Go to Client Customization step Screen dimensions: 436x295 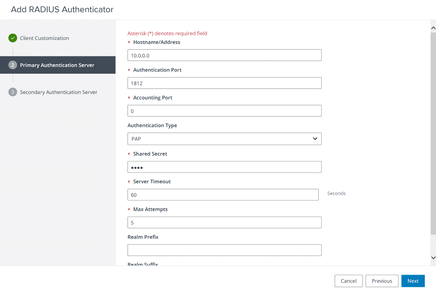pyautogui.click(x=44, y=38)
